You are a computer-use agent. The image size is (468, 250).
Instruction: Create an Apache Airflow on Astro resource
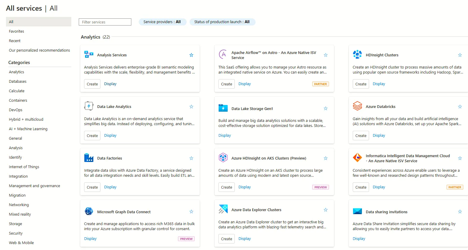[x=227, y=84]
